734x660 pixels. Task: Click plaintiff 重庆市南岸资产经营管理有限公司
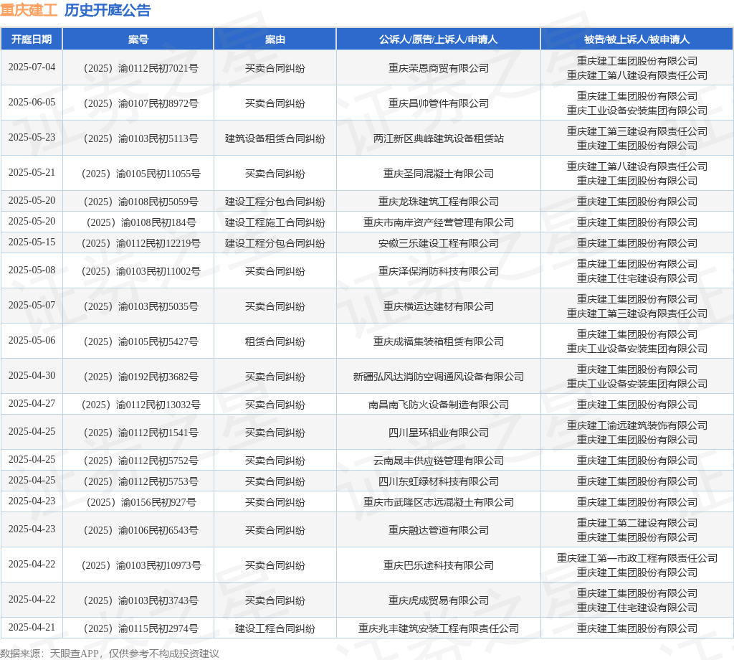438,222
